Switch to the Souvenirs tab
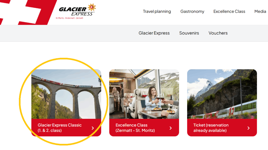 [189, 33]
